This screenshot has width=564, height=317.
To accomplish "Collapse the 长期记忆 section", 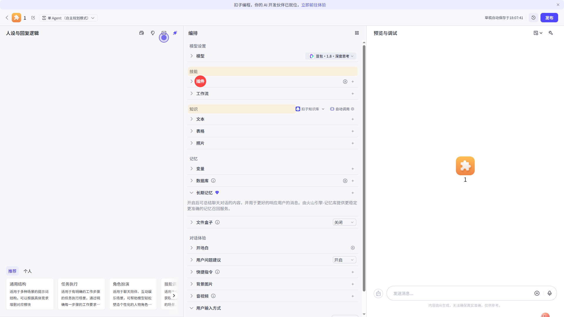I will (x=191, y=193).
